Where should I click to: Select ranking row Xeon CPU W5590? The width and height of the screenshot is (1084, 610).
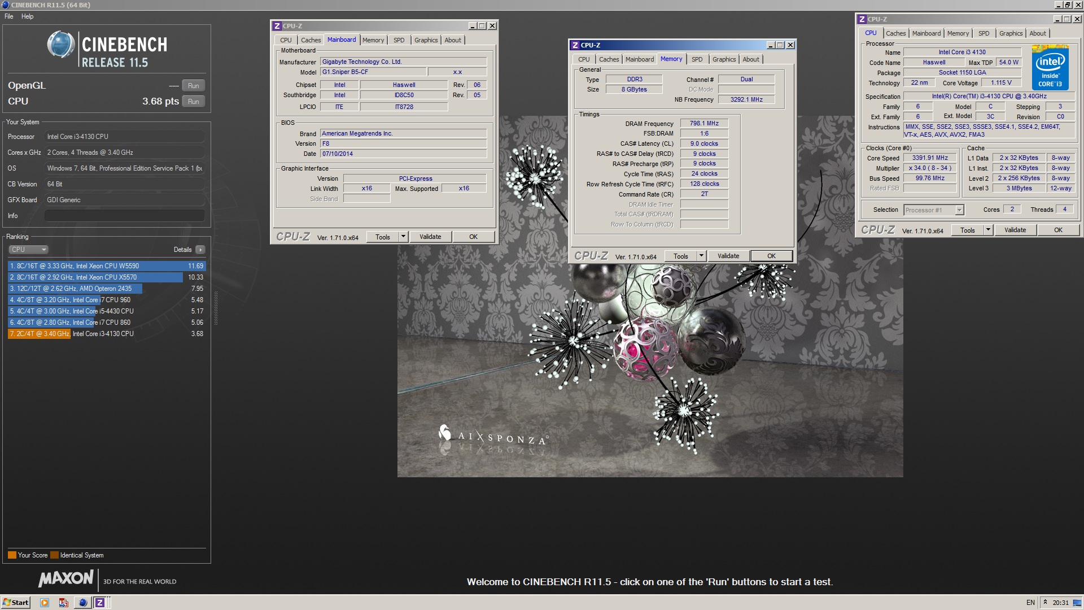pos(107,266)
